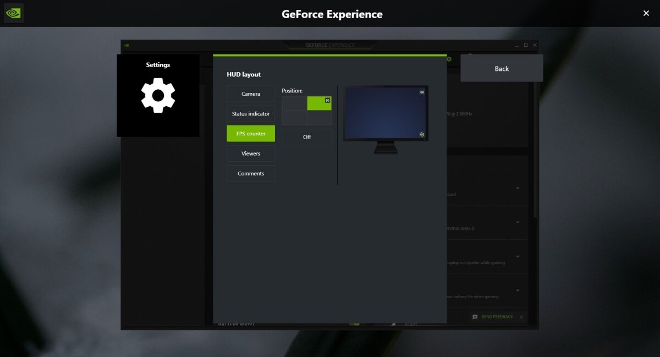Expand the laptop run quieter while gaming section

tap(516, 256)
